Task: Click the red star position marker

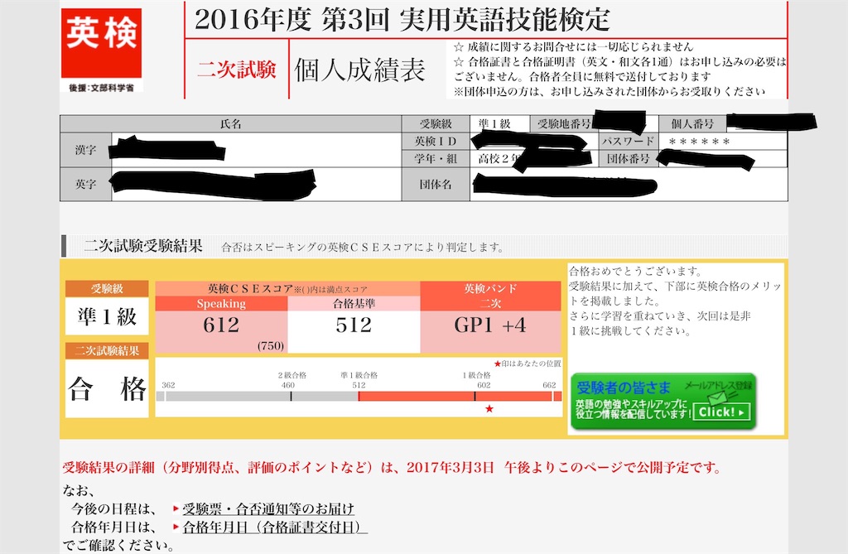Action: pos(489,409)
